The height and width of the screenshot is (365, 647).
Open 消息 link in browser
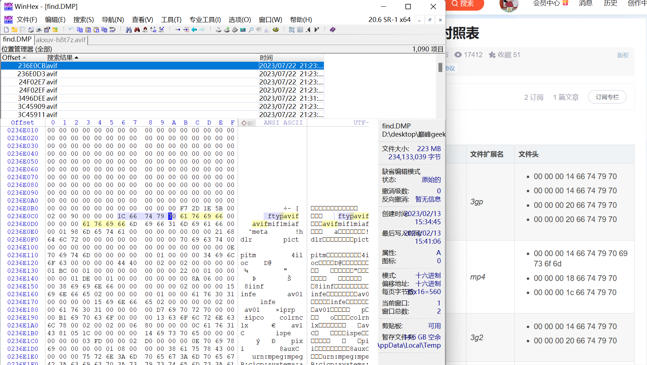pos(586,3)
